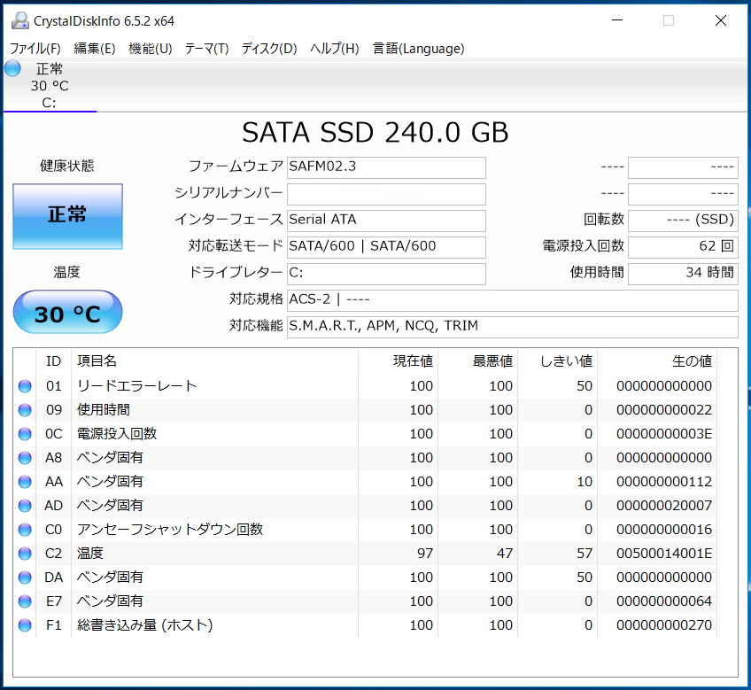Viewport: 751px width, 690px height.
Task: Click status orb for ID 0C row
Action: coord(25,434)
